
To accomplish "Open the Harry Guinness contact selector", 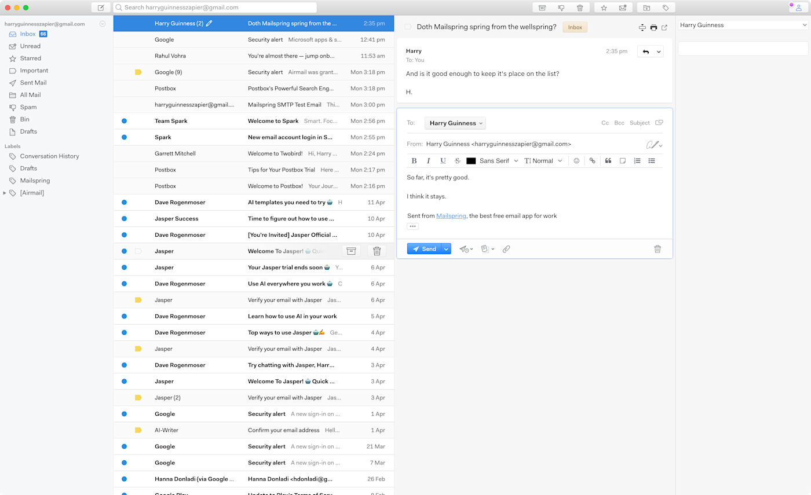I will [x=743, y=25].
